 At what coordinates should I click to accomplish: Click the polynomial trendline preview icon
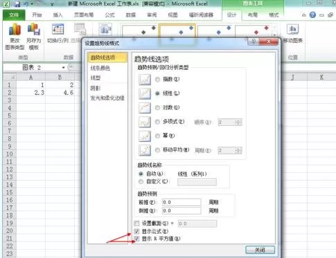(x=145, y=122)
